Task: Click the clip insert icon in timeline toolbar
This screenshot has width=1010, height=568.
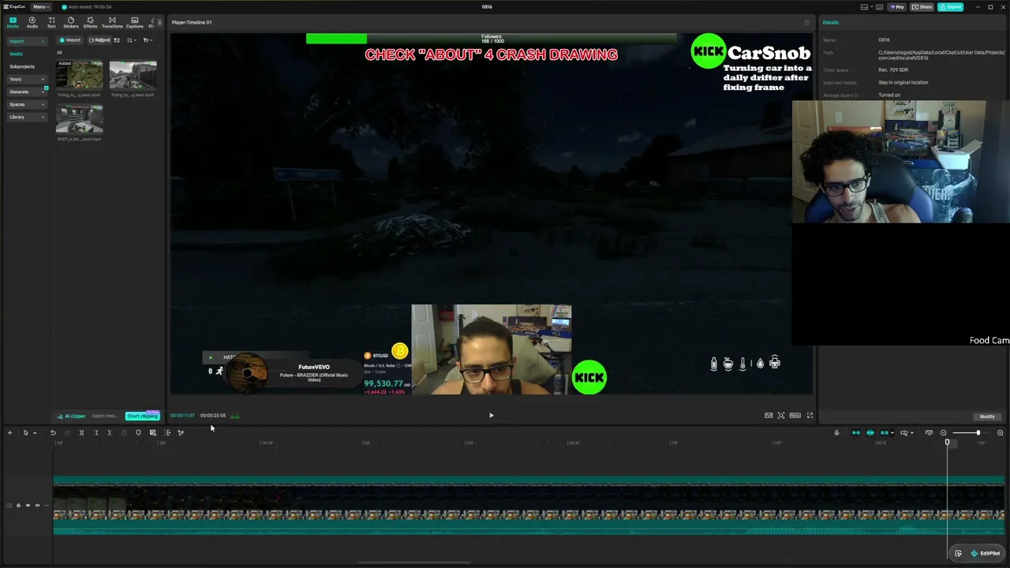Action: click(x=167, y=432)
